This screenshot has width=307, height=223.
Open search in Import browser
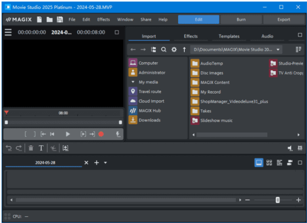[163, 50]
